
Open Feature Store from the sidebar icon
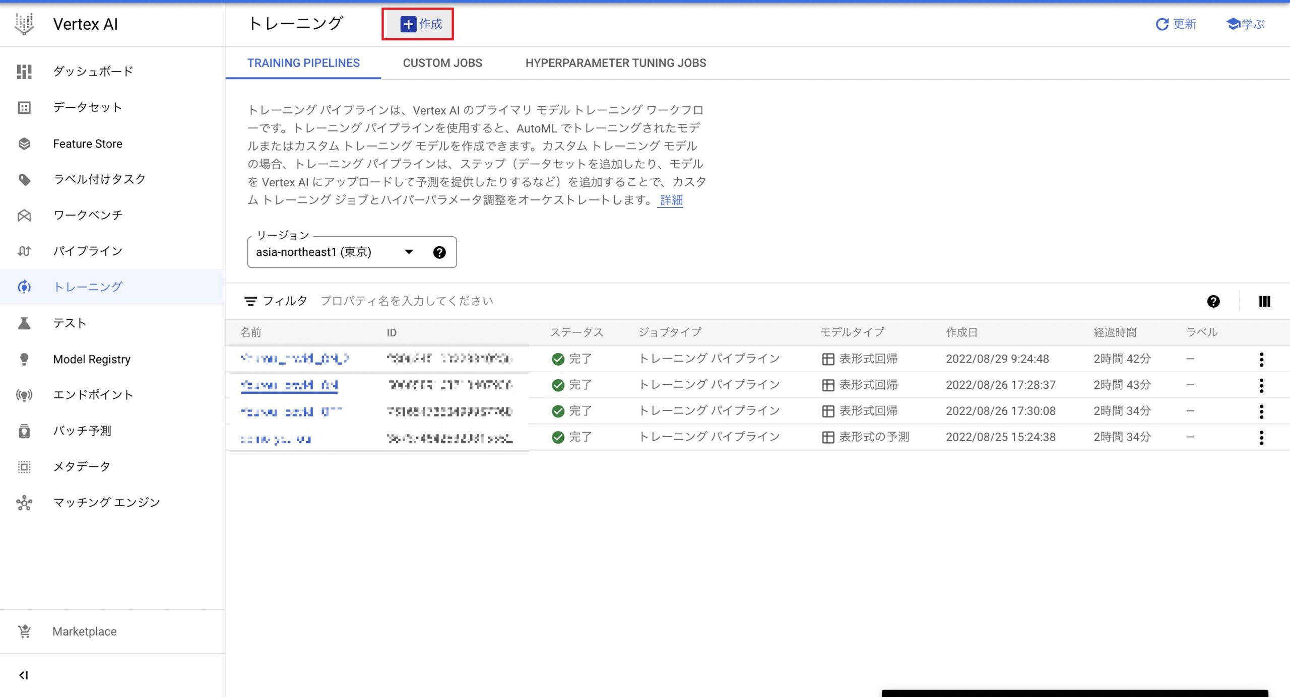coord(24,143)
